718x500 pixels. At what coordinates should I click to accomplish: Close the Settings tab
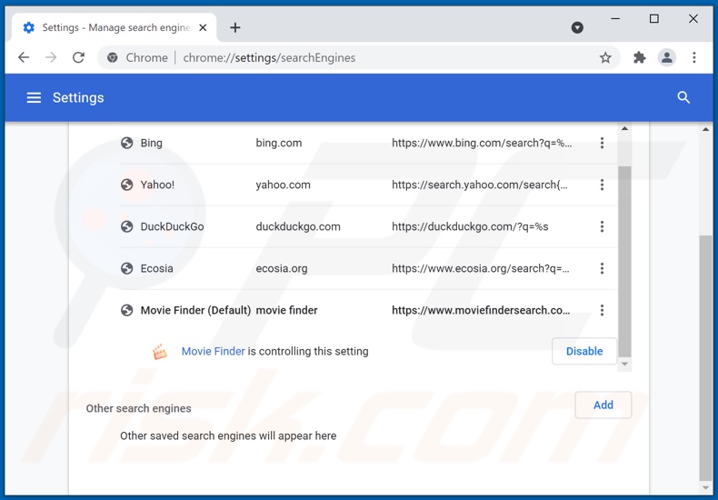click(203, 28)
